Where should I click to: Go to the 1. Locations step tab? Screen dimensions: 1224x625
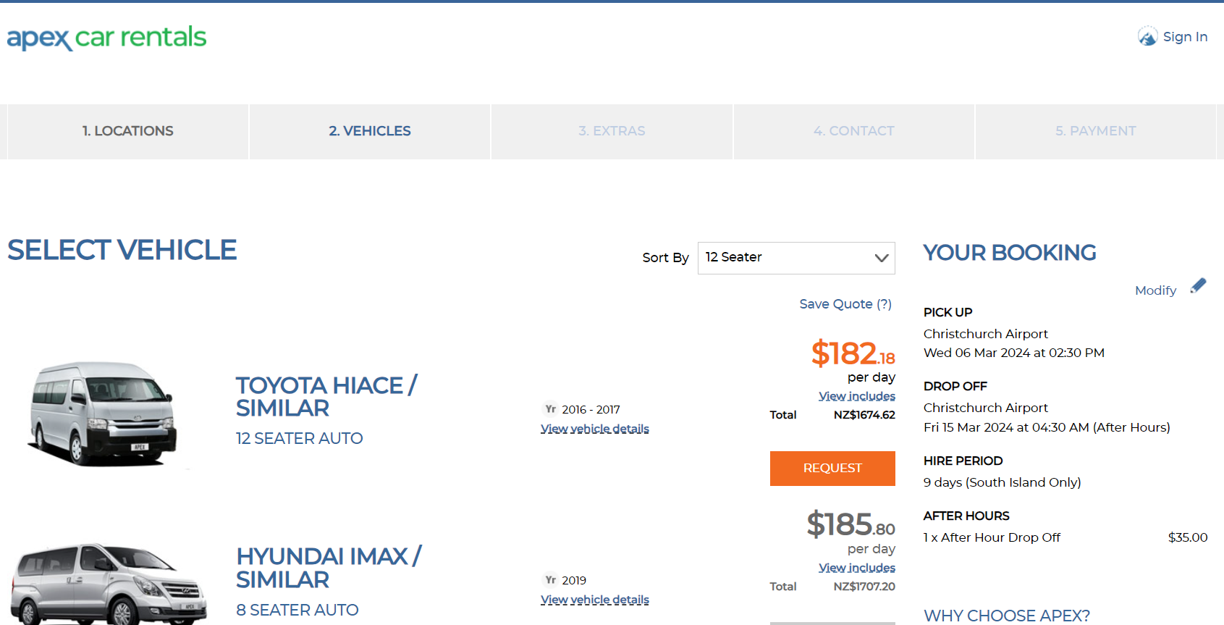pyautogui.click(x=127, y=131)
